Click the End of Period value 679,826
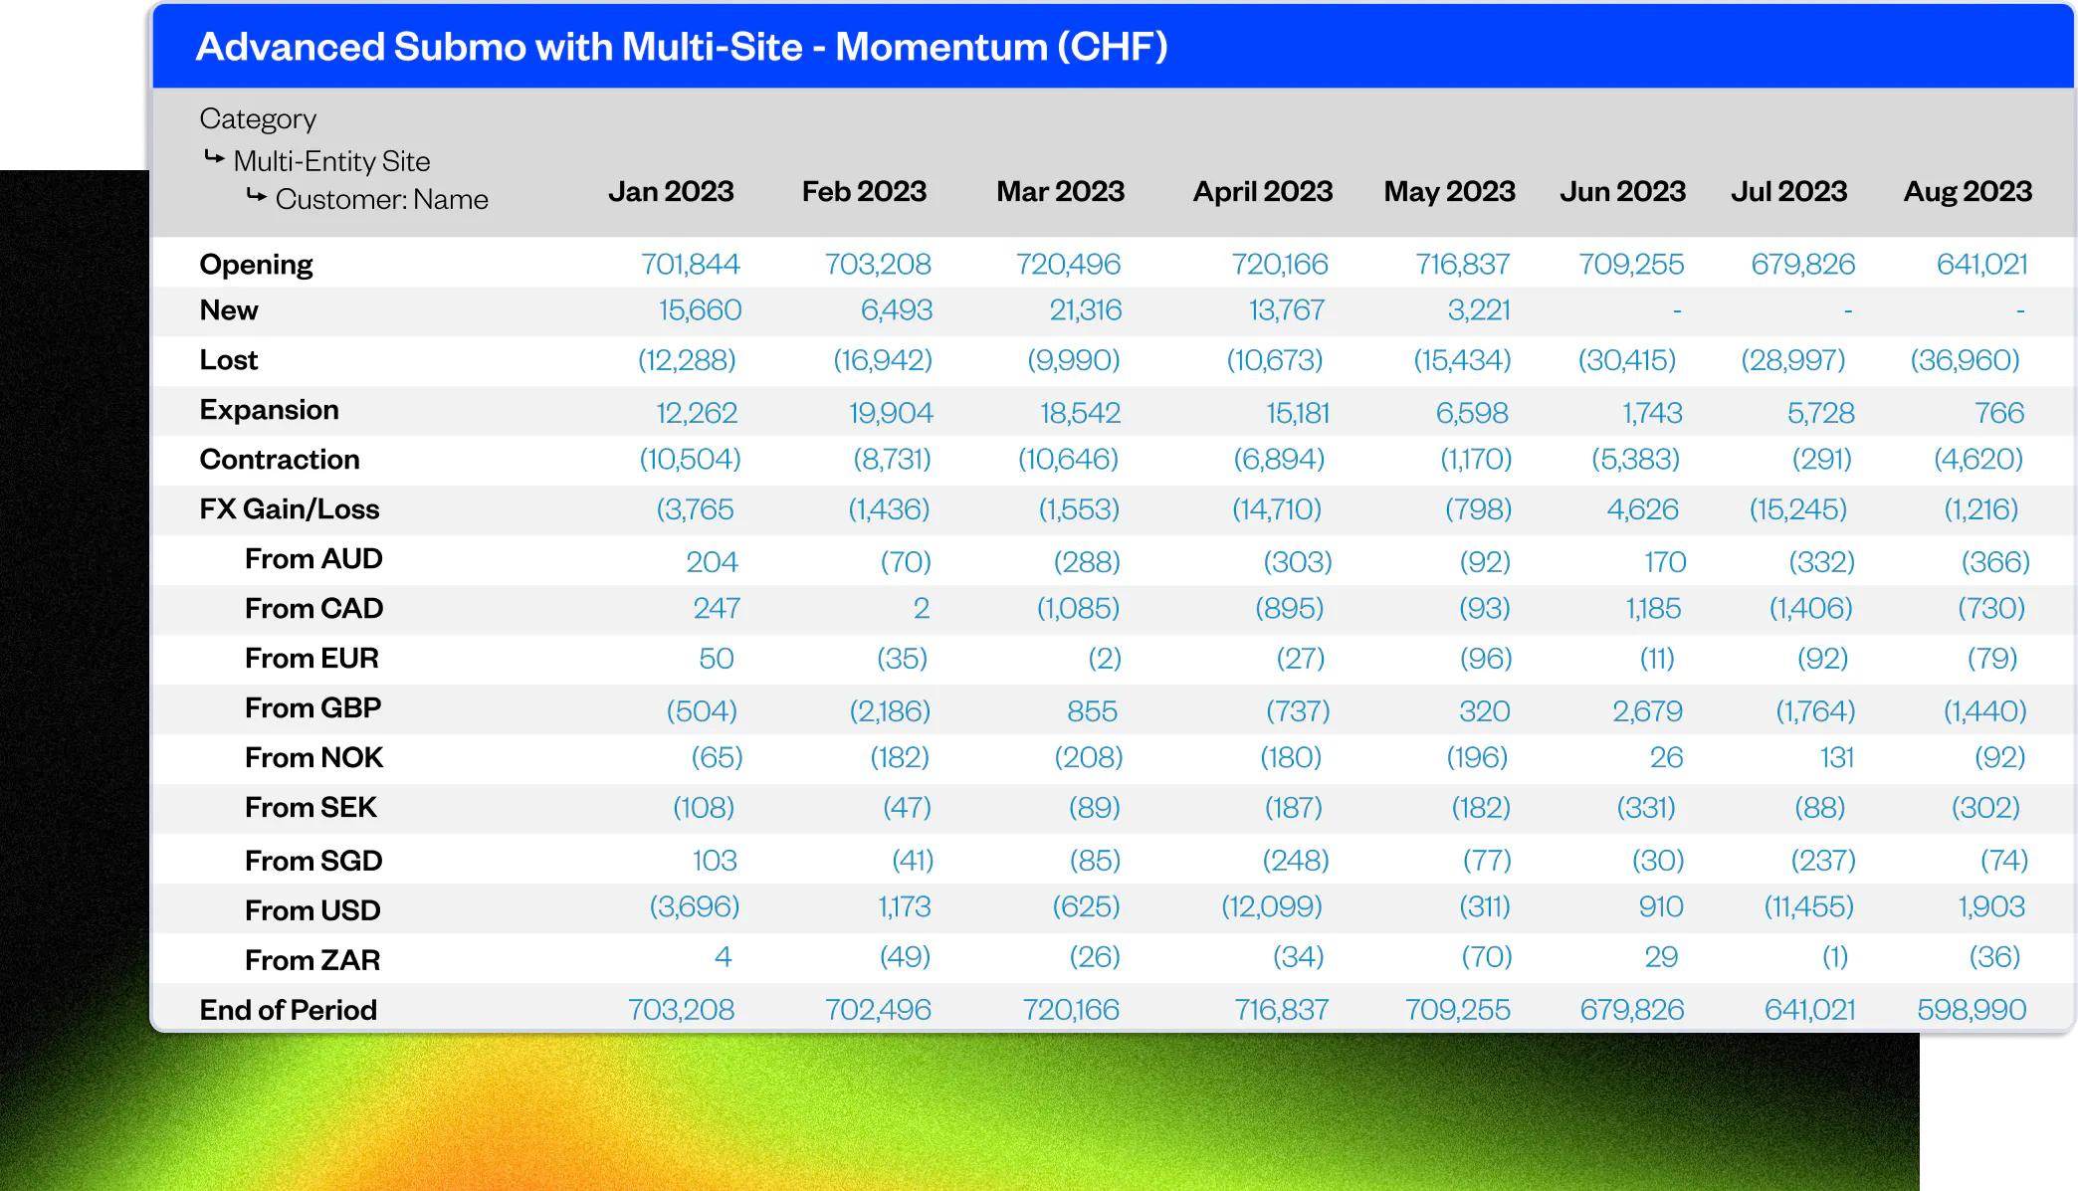Screen dimensions: 2078x1191 (x=1632, y=1010)
